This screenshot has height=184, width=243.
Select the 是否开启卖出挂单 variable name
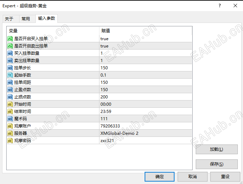tap(31, 46)
